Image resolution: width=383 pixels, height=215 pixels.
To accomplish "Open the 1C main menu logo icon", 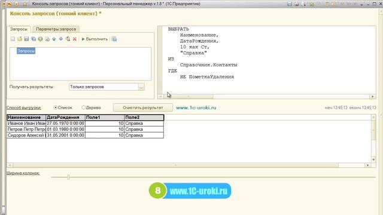I will (9, 4).
